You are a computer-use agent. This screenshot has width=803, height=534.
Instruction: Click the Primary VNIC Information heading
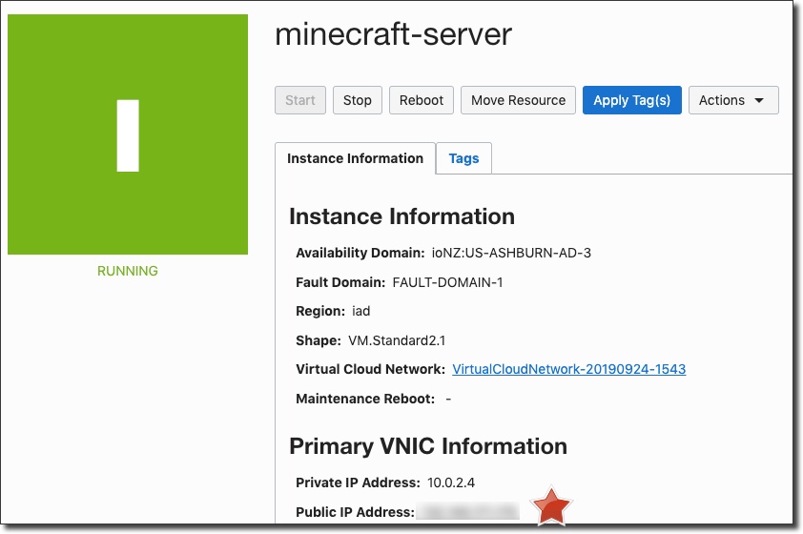[x=428, y=446]
